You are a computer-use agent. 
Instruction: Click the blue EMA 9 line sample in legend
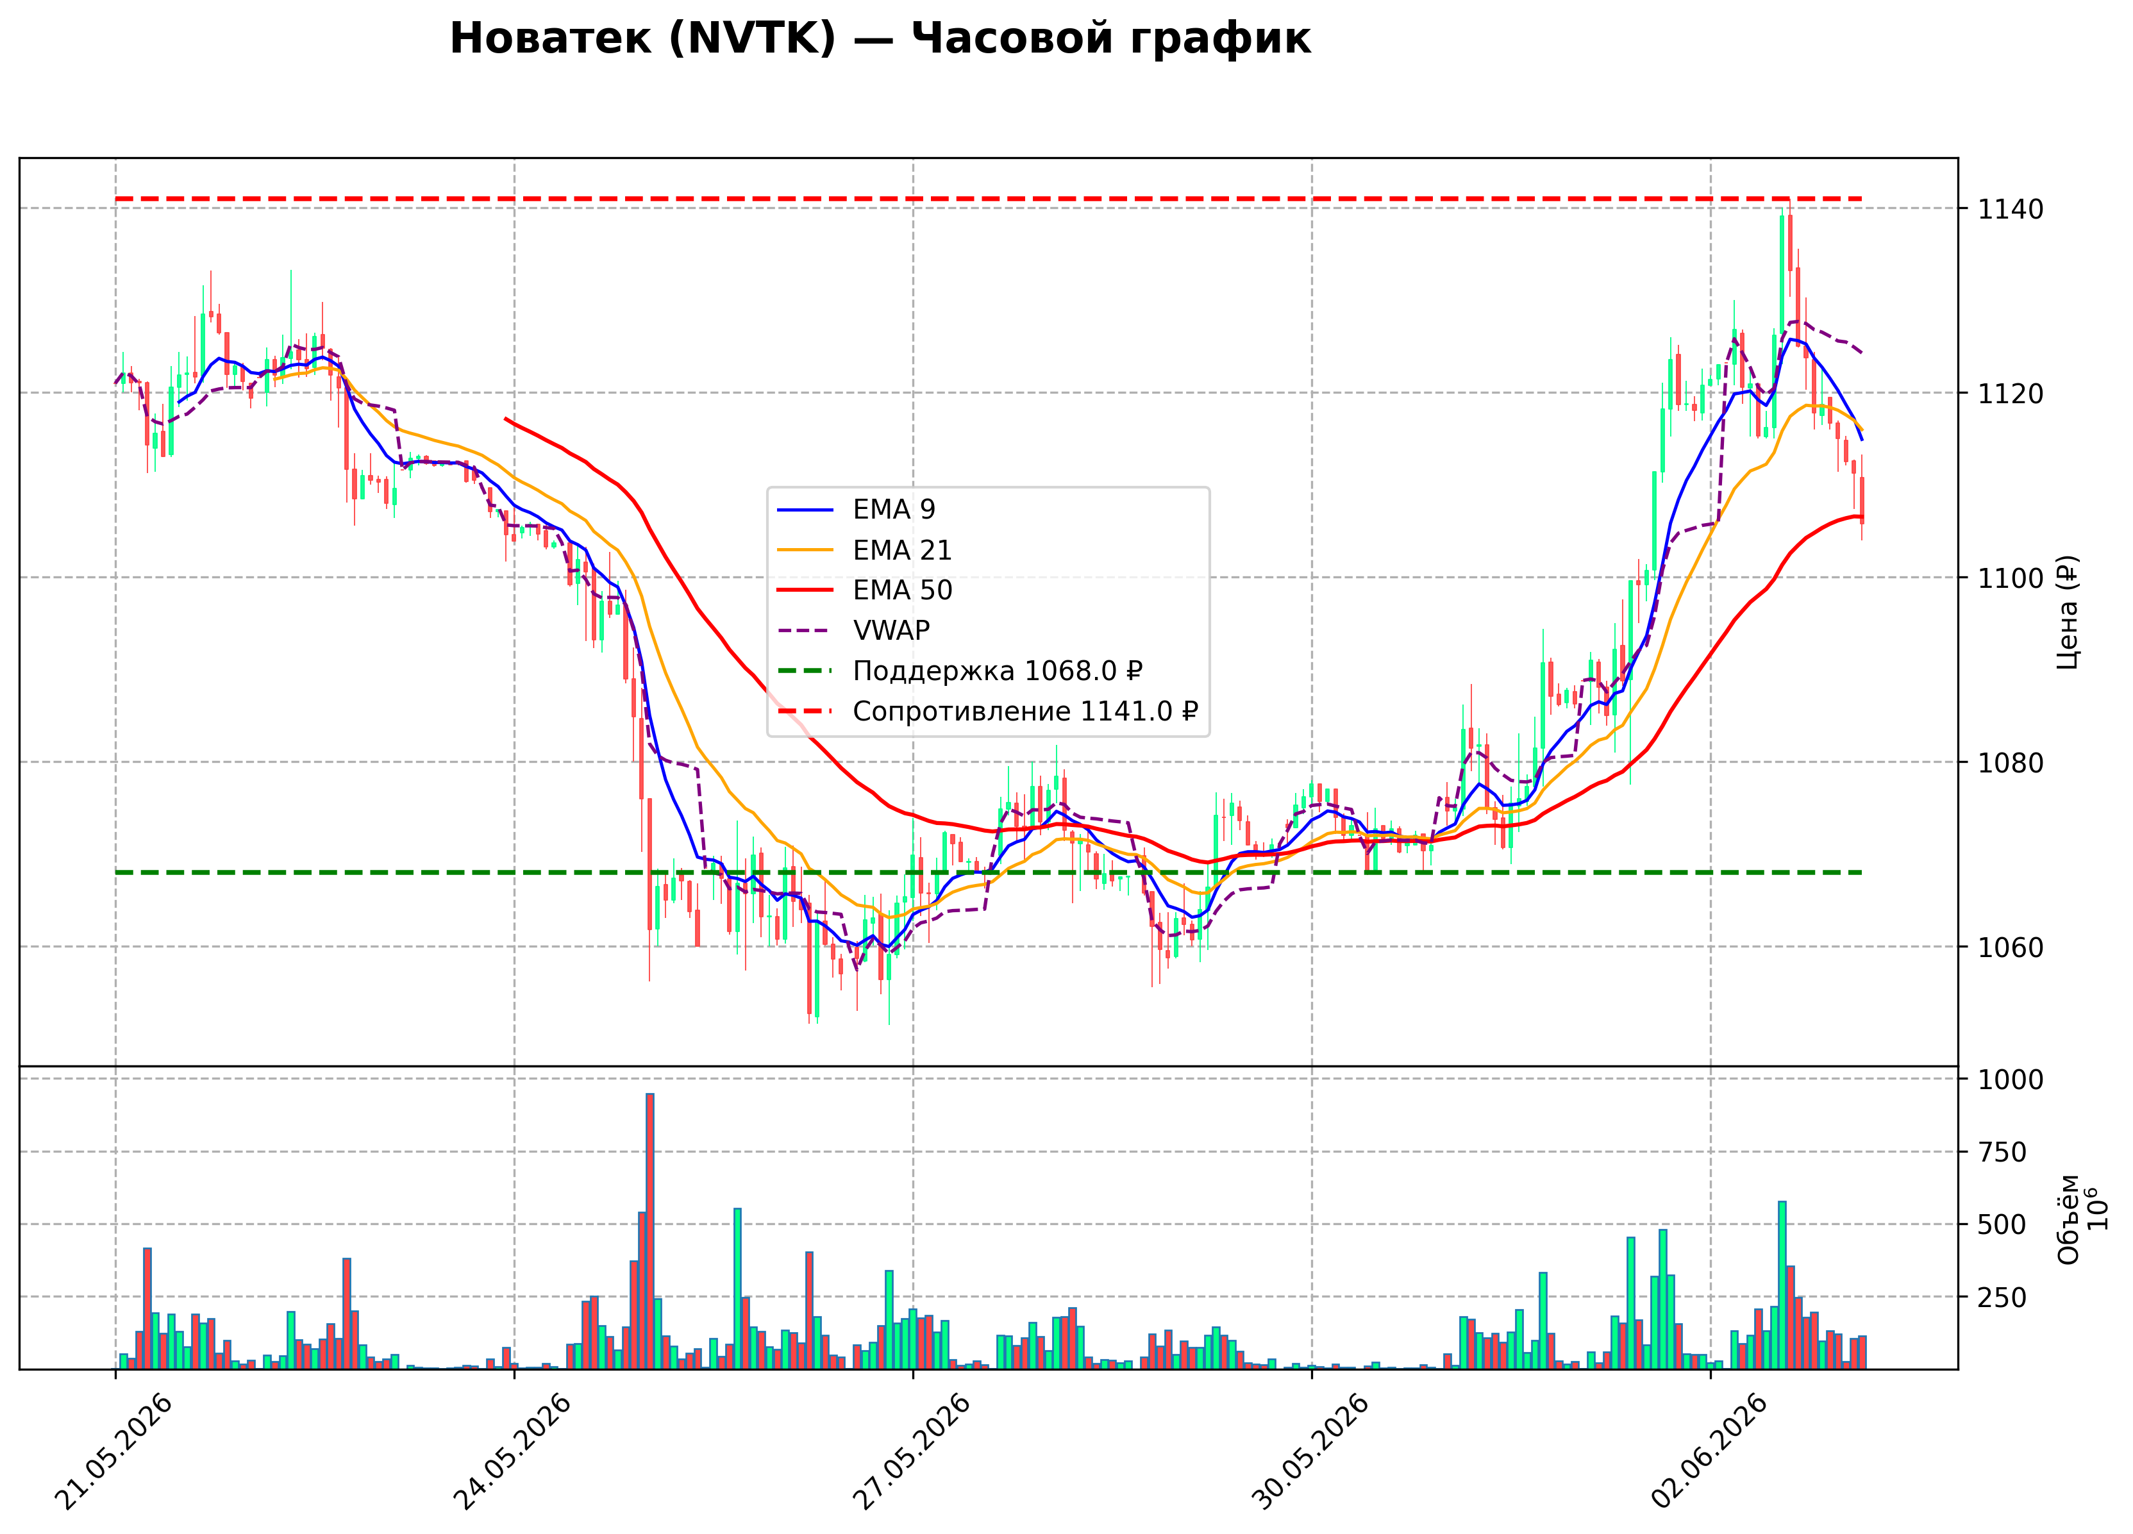coord(805,510)
